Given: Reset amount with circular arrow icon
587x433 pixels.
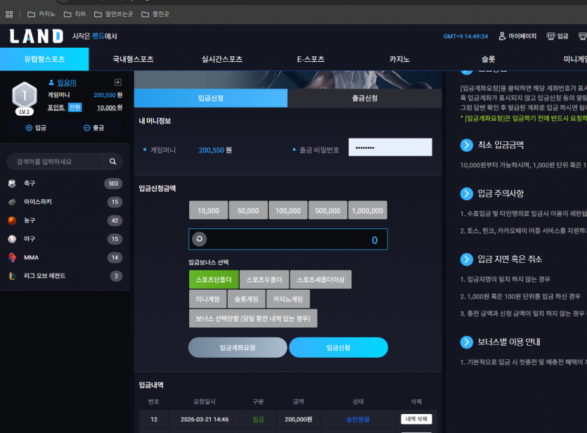Looking at the screenshot, I should [x=199, y=239].
